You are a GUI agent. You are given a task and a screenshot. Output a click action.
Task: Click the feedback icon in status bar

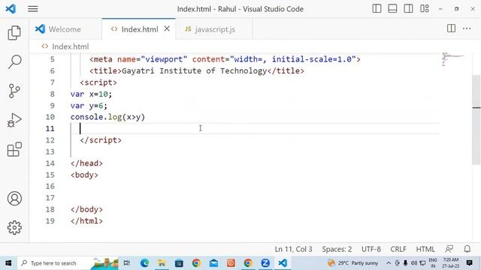tap(449, 249)
